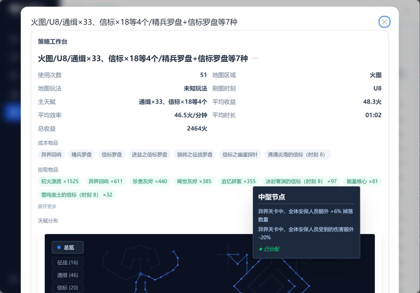
Task: Click the 稀世灰烬 ×385 loot tag
Action: [x=194, y=181]
